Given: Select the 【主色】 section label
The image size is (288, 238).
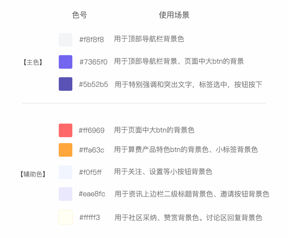Looking at the screenshot, I should click(33, 62).
